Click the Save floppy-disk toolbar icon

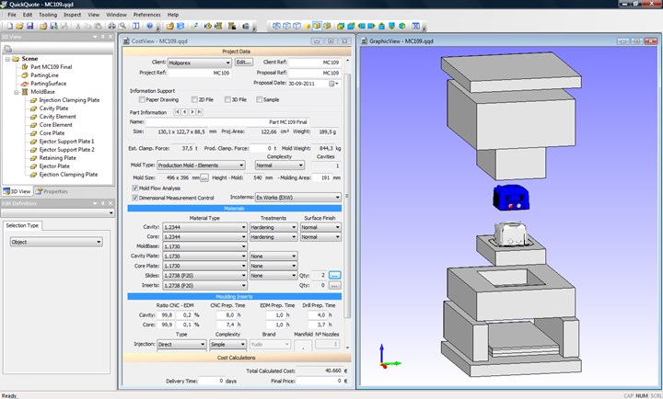coord(30,26)
